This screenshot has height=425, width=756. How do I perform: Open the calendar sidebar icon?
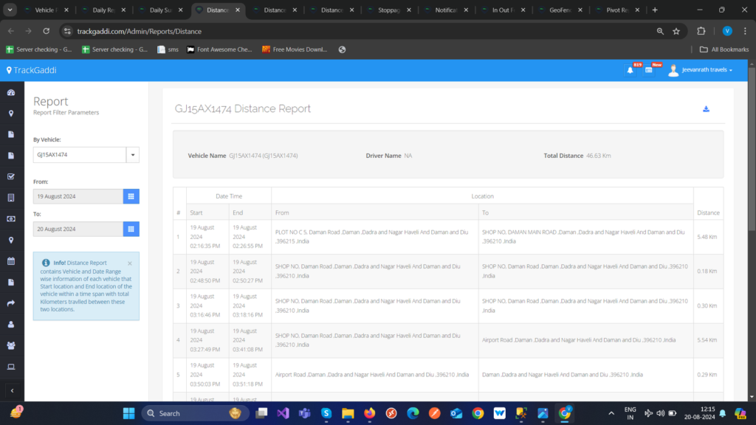11,261
